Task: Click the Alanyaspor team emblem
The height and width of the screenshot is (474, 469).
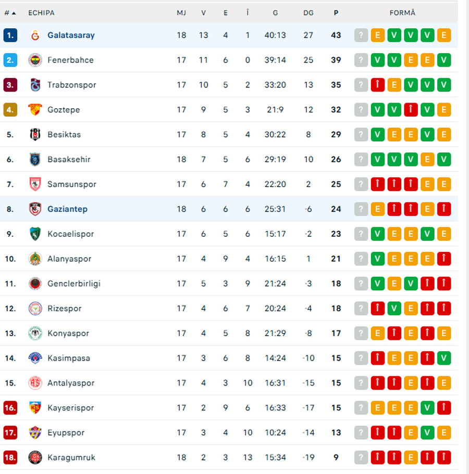Action: (x=35, y=259)
